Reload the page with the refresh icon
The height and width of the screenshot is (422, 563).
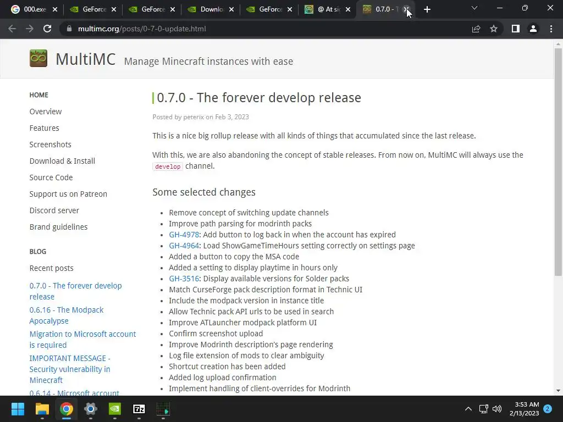tap(47, 29)
